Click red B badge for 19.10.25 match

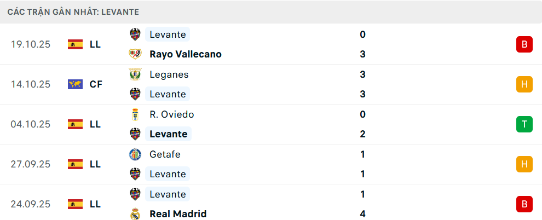pos(524,44)
